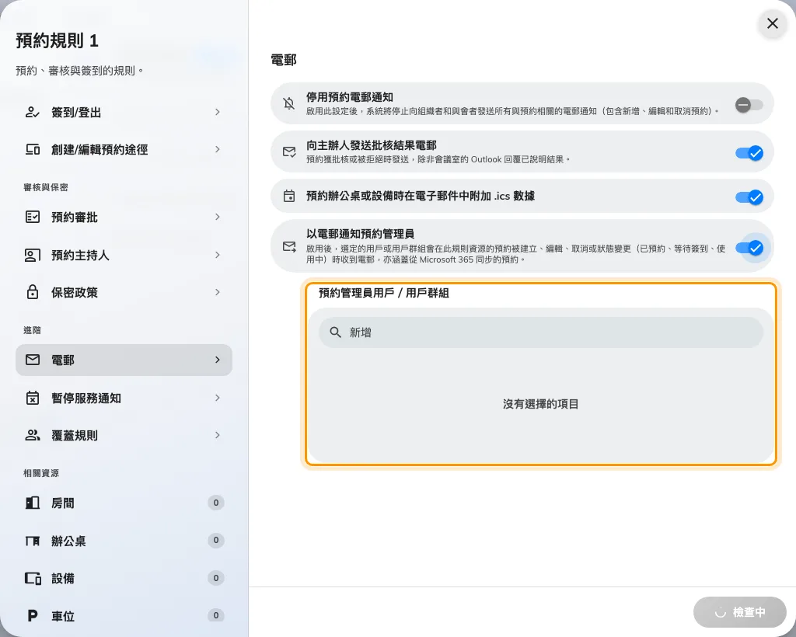796x637 pixels.
Task: Open 設備 related resources
Action: [124, 578]
